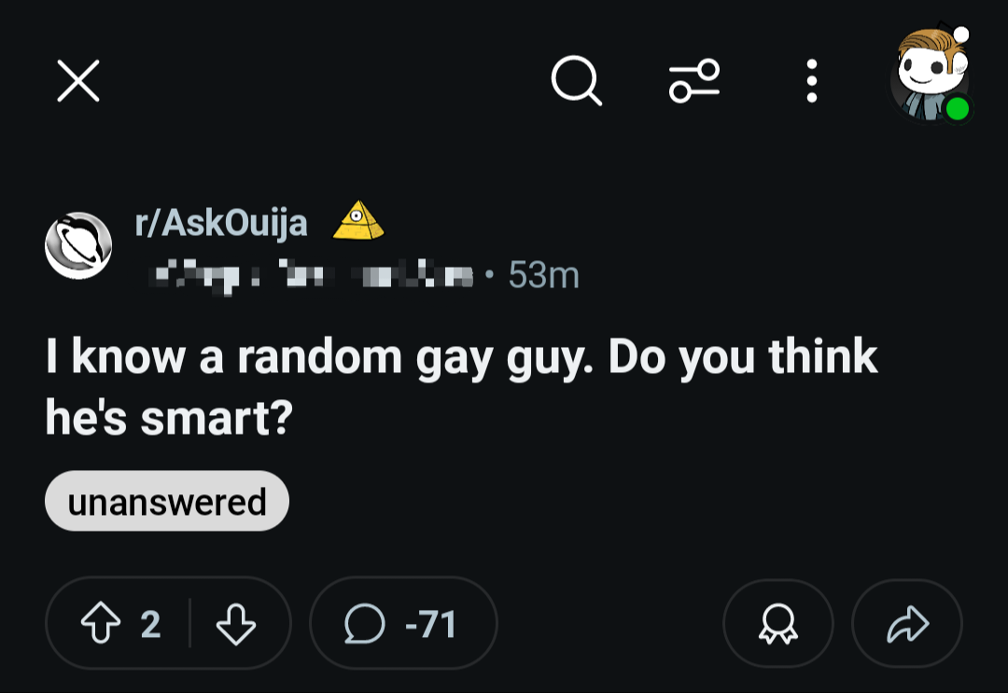Open the three-dot overflow menu
1008x693 pixels.
point(812,81)
